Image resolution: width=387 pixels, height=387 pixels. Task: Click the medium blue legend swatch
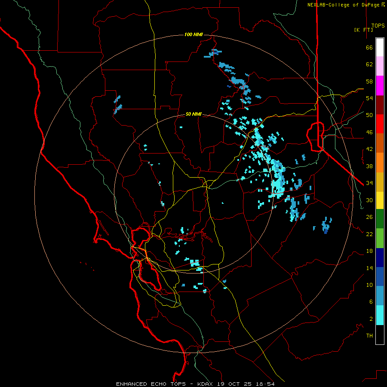pos(380,276)
